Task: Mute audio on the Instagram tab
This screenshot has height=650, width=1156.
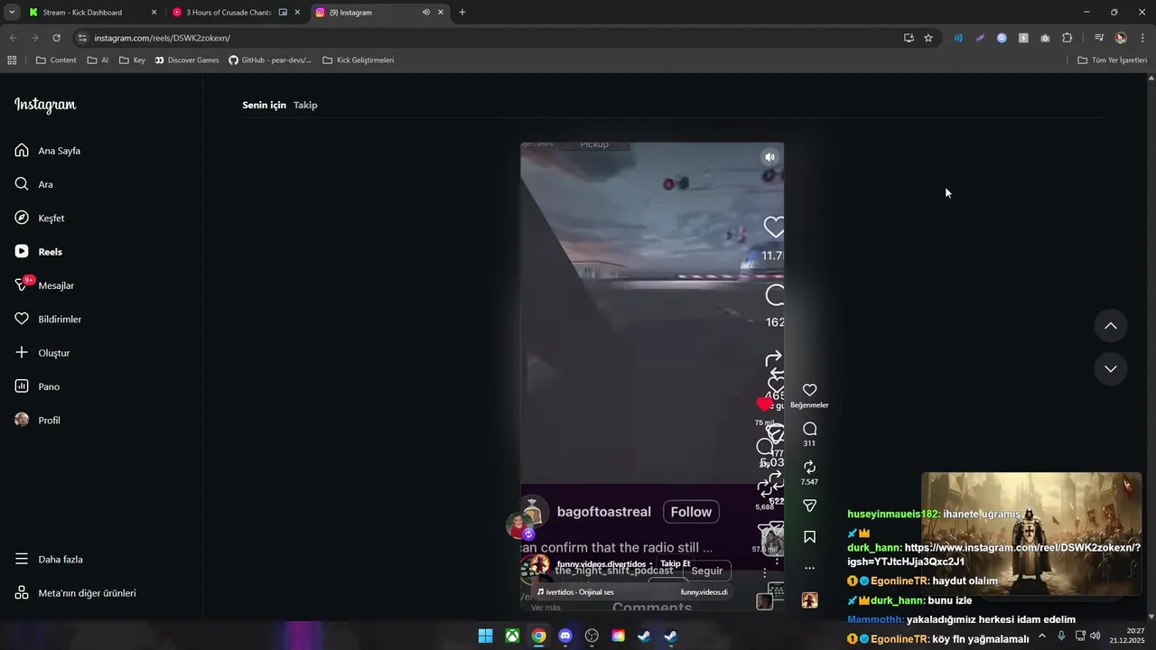Action: (x=425, y=13)
